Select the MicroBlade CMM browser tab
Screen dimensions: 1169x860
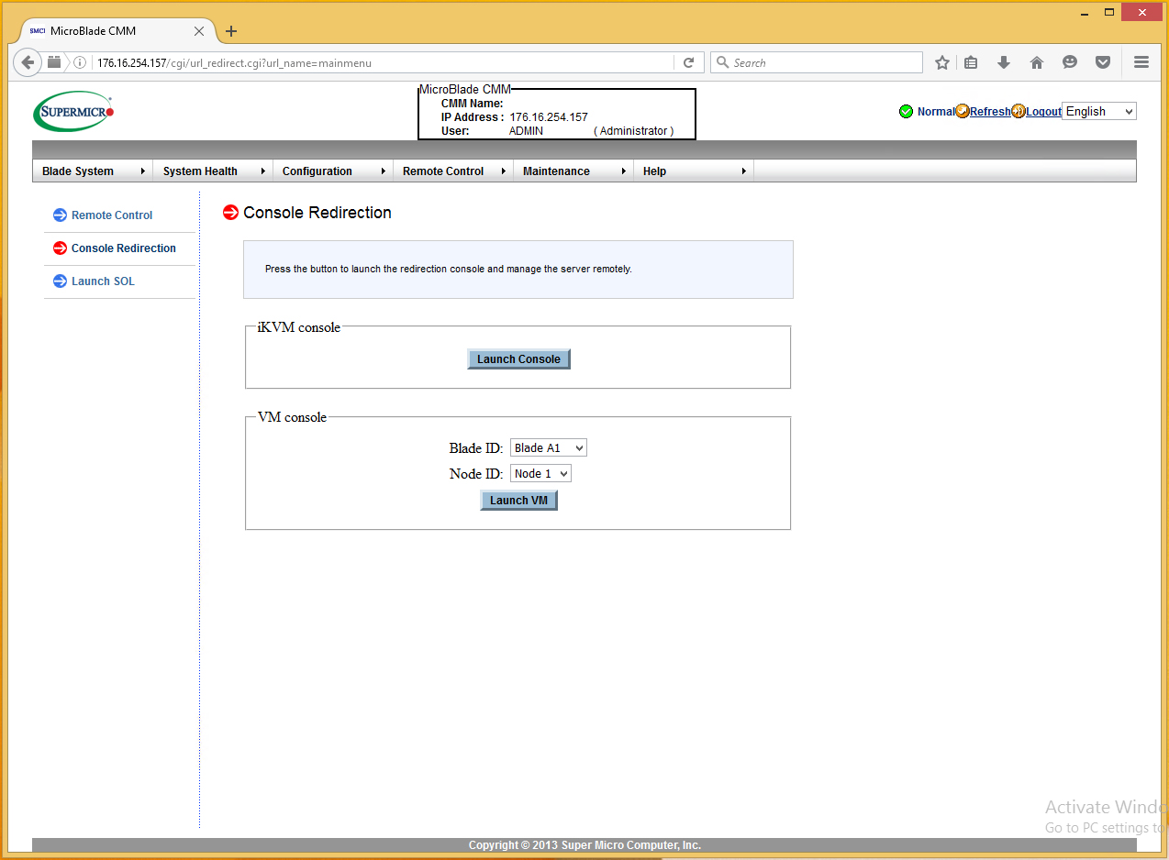coord(117,31)
